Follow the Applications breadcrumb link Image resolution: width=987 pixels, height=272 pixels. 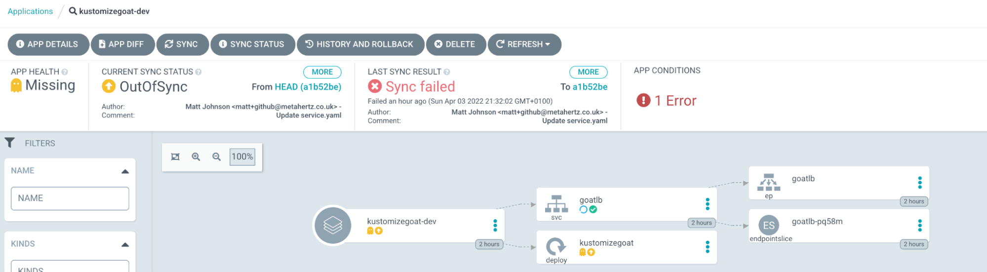click(30, 11)
